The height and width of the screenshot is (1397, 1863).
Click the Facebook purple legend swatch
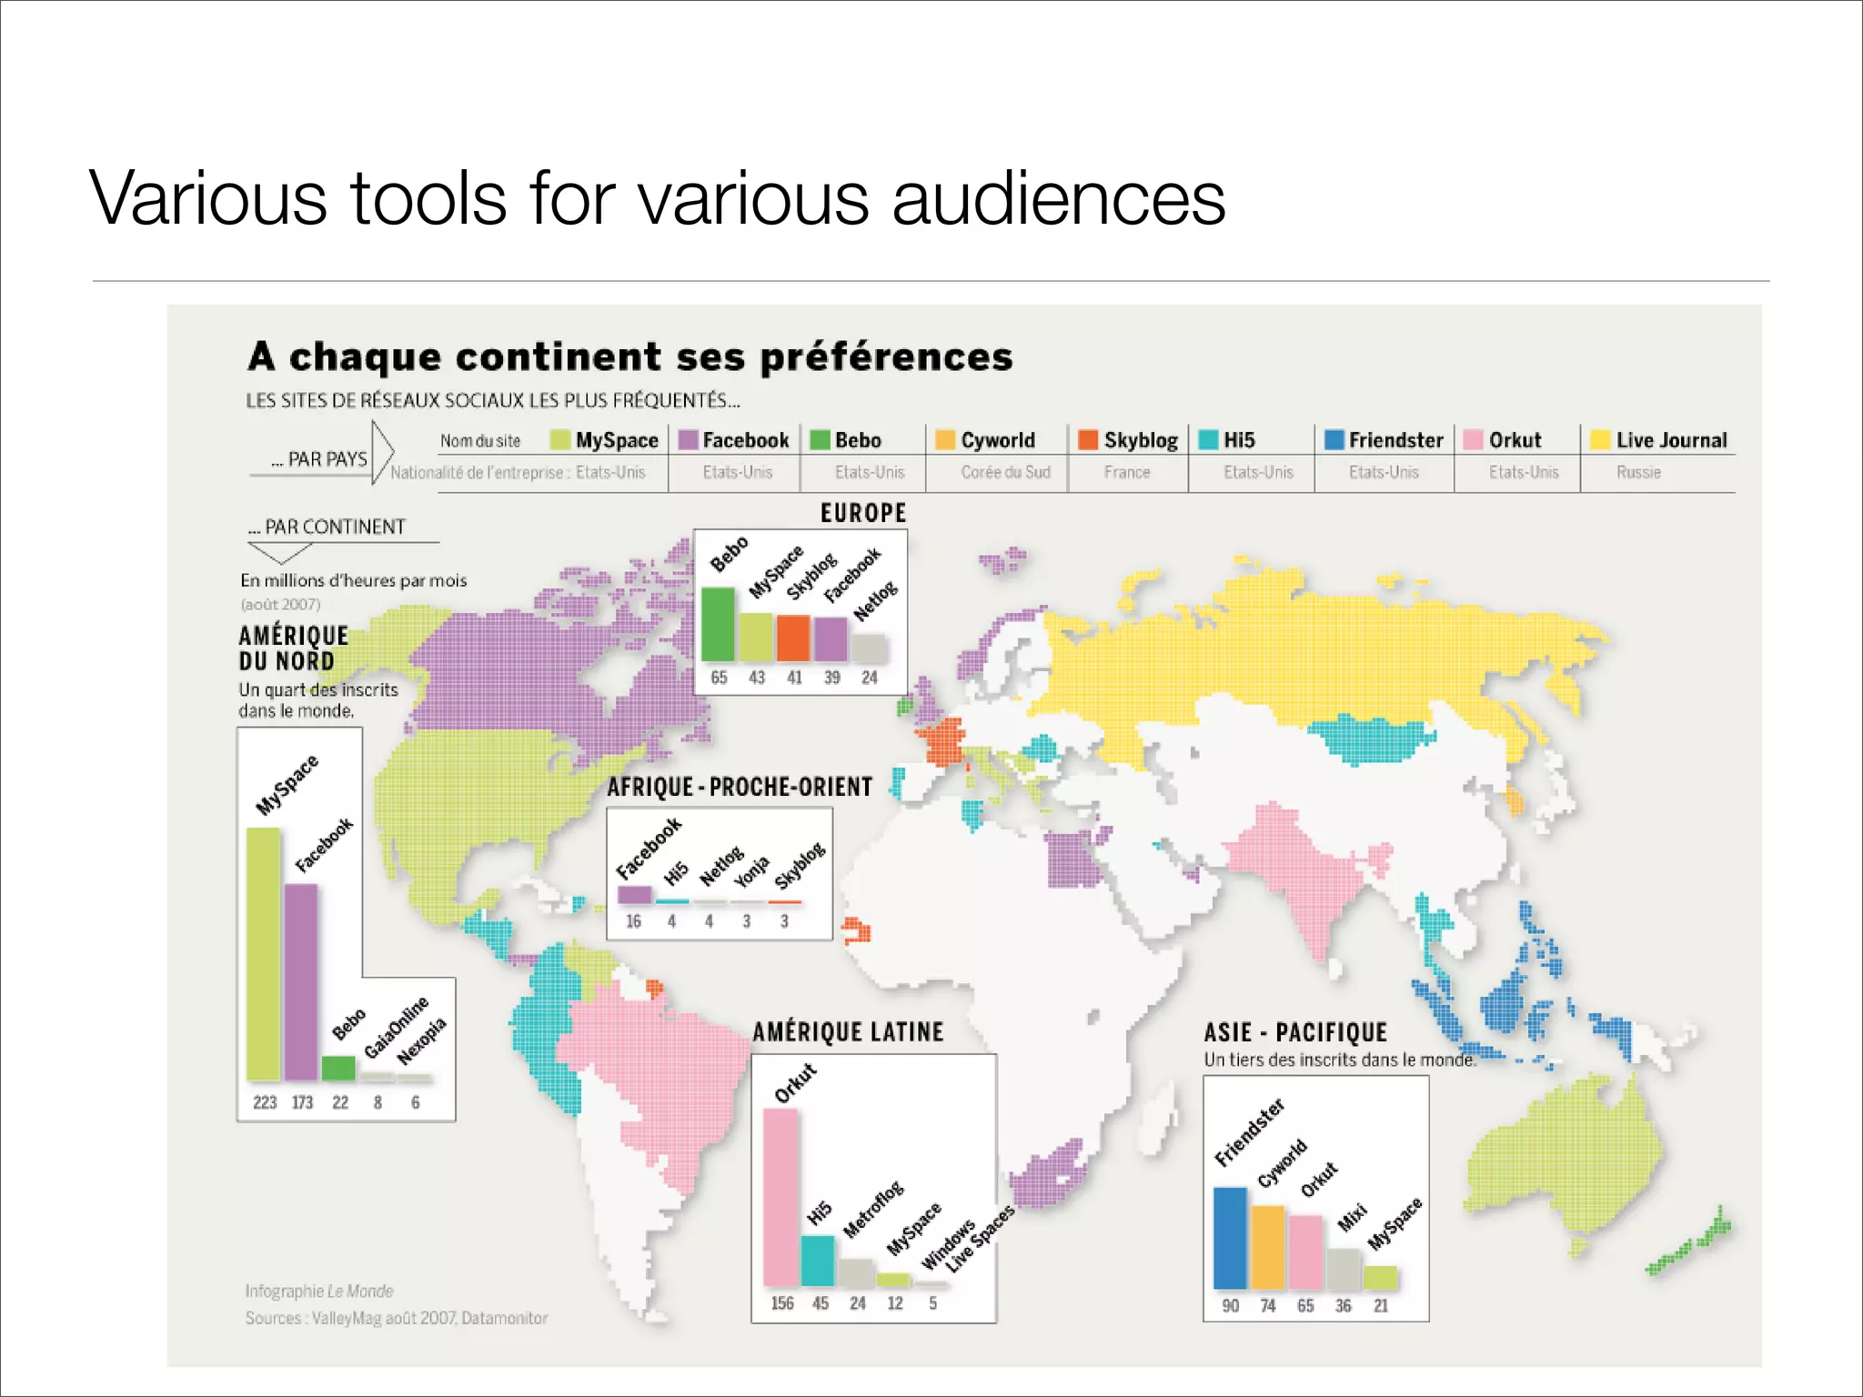coord(689,440)
